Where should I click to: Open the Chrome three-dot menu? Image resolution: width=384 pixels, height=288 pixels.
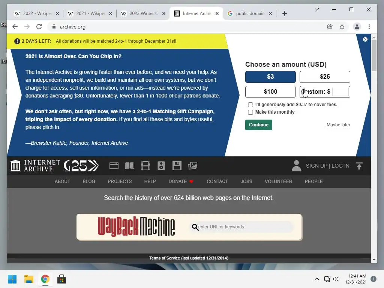click(x=369, y=27)
